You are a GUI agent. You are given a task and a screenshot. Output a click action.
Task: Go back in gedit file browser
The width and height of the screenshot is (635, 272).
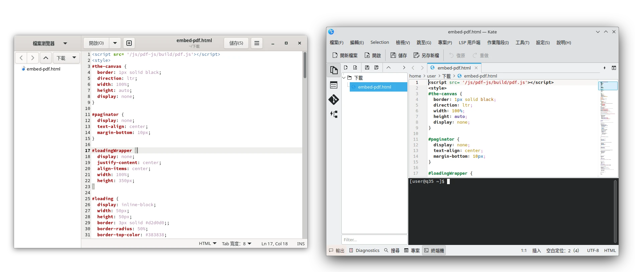21,58
